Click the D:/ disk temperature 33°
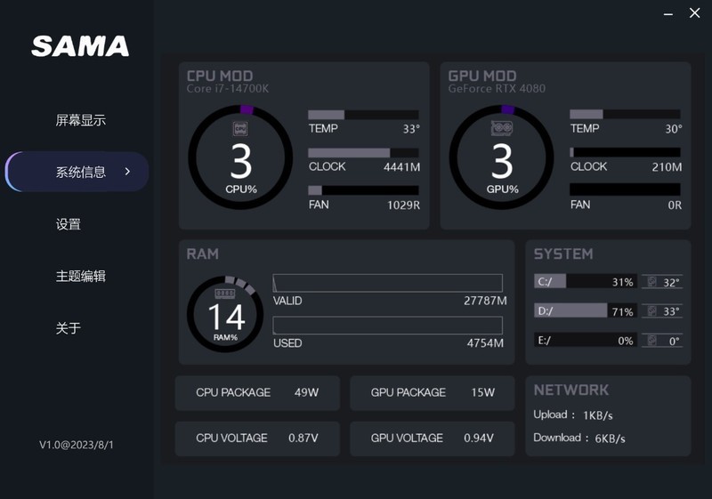 click(672, 311)
